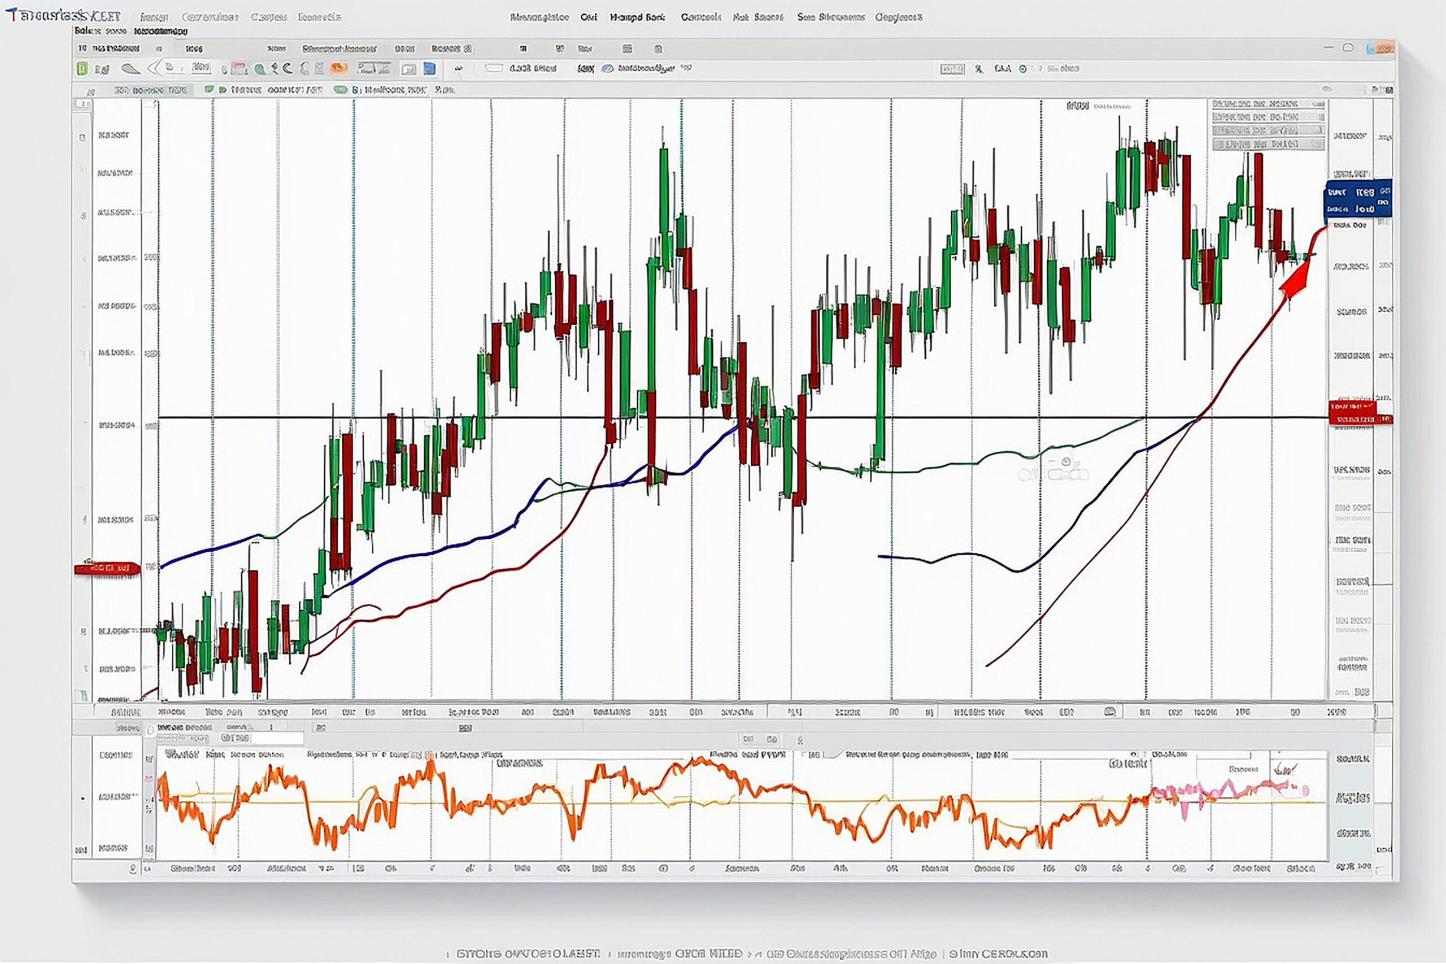Select the green crescent toolbar icon
This screenshot has height=964, width=1446.
288,68
